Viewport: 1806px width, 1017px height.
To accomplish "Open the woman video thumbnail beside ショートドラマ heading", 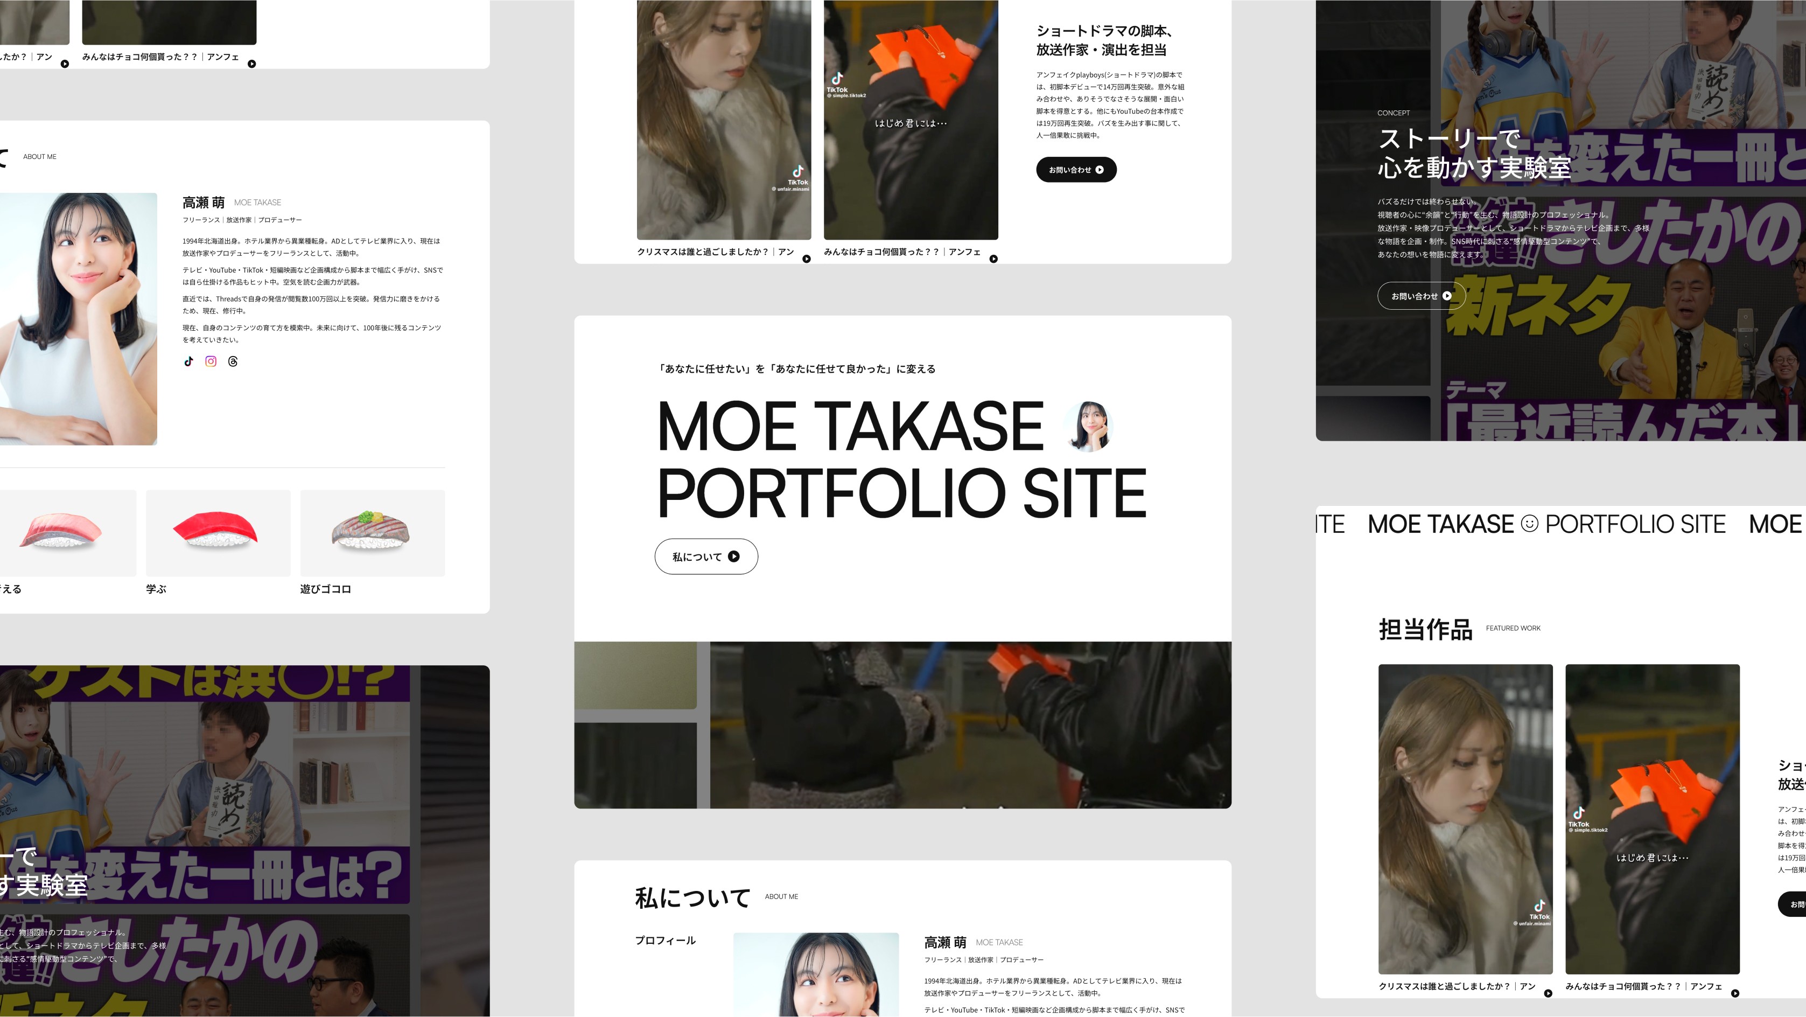I will pos(724,119).
